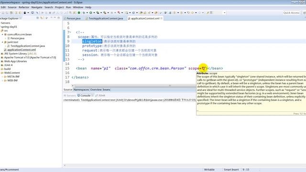The height and width of the screenshot is (172, 306).
Task: Open the Window menu
Action: click(x=78, y=7)
